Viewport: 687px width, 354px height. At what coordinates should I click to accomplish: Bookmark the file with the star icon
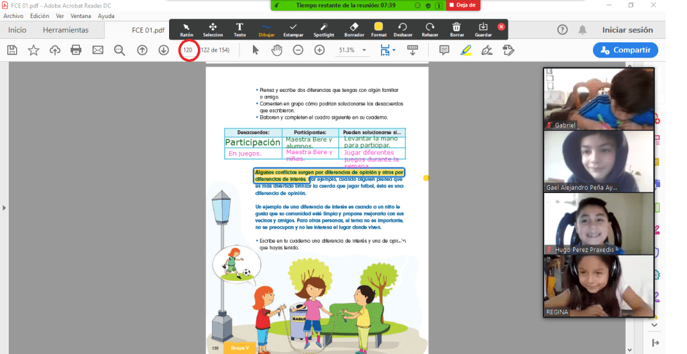[34, 50]
